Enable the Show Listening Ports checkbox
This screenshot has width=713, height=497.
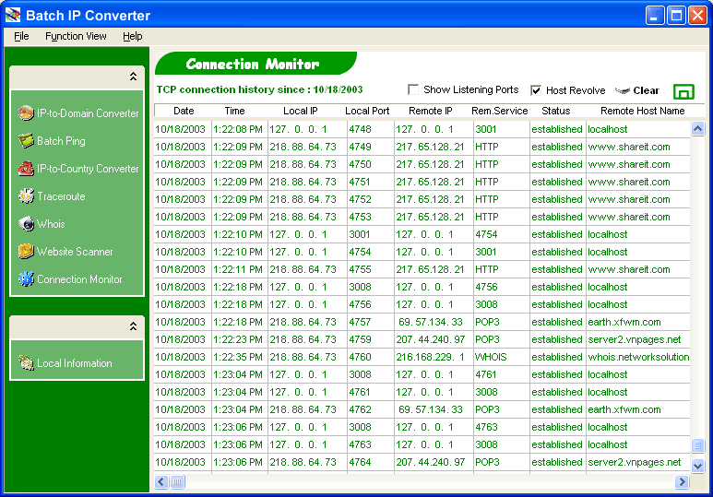click(414, 90)
